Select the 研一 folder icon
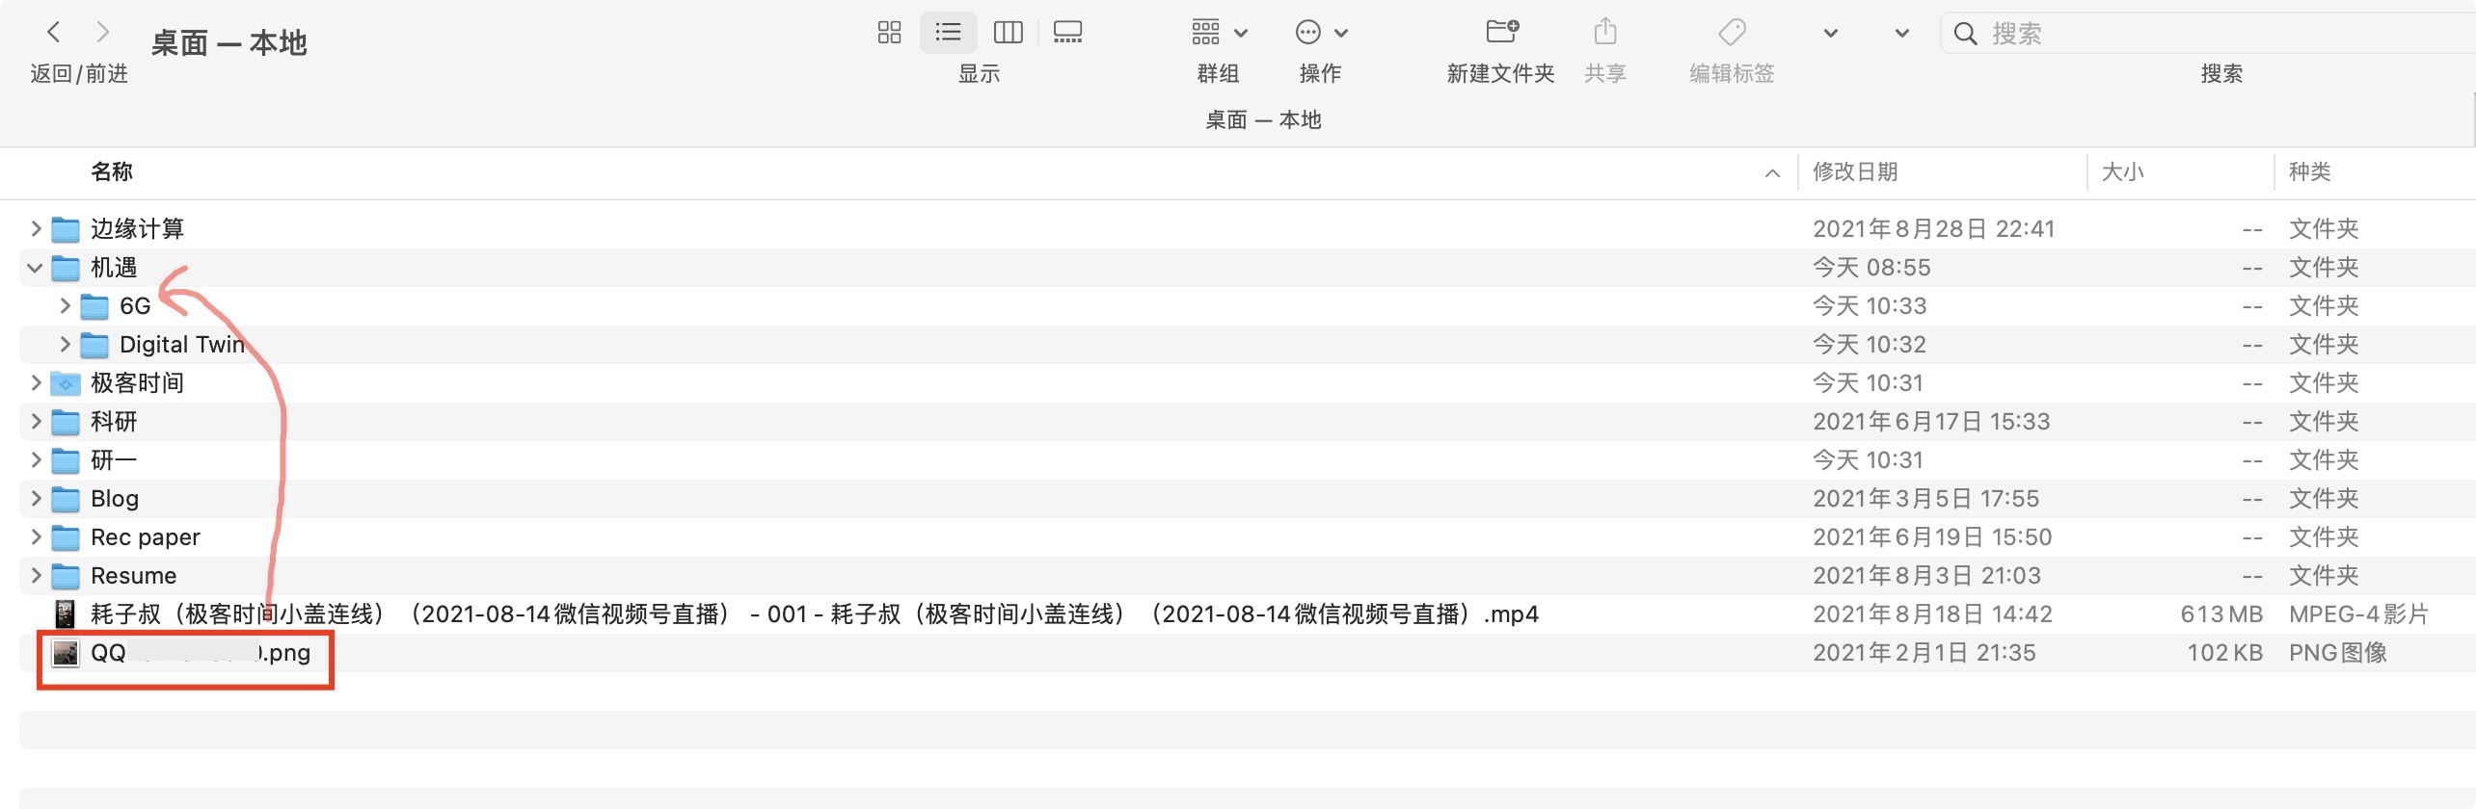The image size is (2476, 809). click(x=66, y=460)
